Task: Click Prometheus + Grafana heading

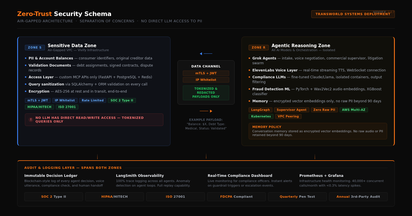Action: [x=321, y=176]
